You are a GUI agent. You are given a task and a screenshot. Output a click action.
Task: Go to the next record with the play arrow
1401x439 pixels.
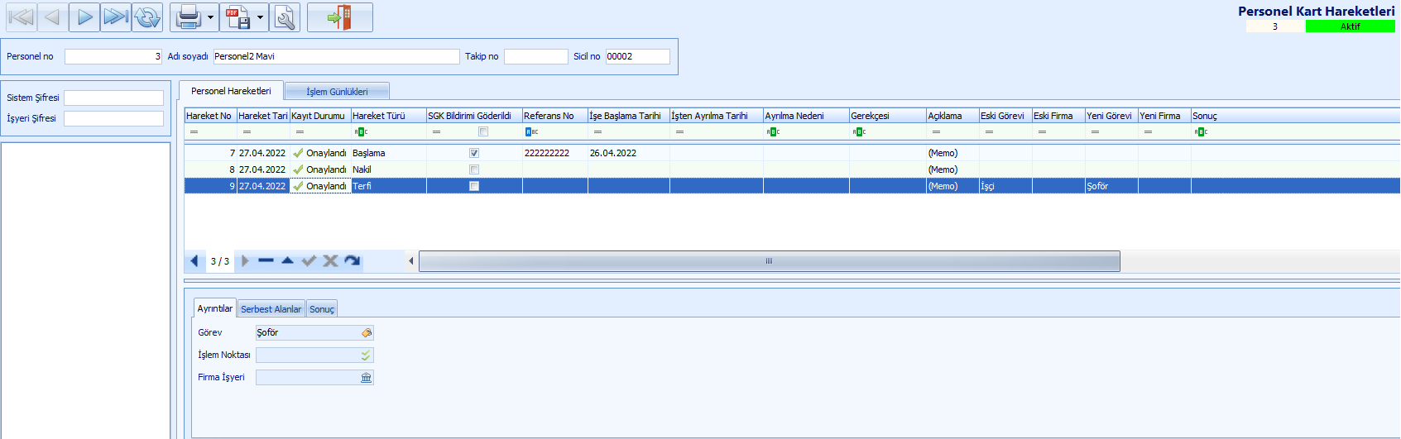tap(84, 17)
